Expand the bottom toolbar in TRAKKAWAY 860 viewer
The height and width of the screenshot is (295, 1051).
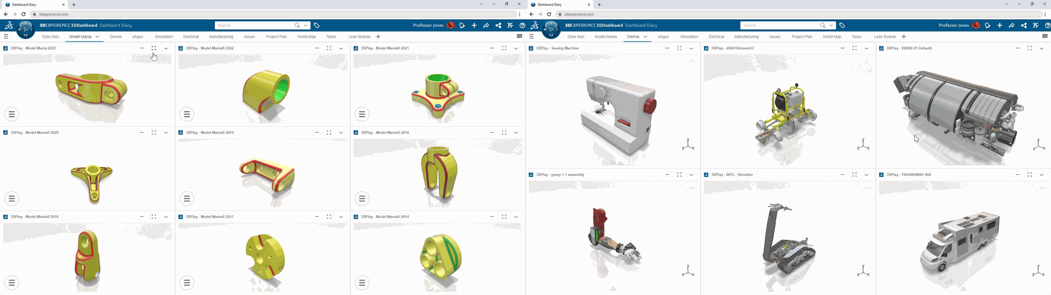click(963, 288)
